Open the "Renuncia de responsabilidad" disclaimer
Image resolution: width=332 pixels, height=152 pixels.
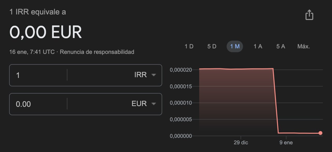tap(97, 52)
